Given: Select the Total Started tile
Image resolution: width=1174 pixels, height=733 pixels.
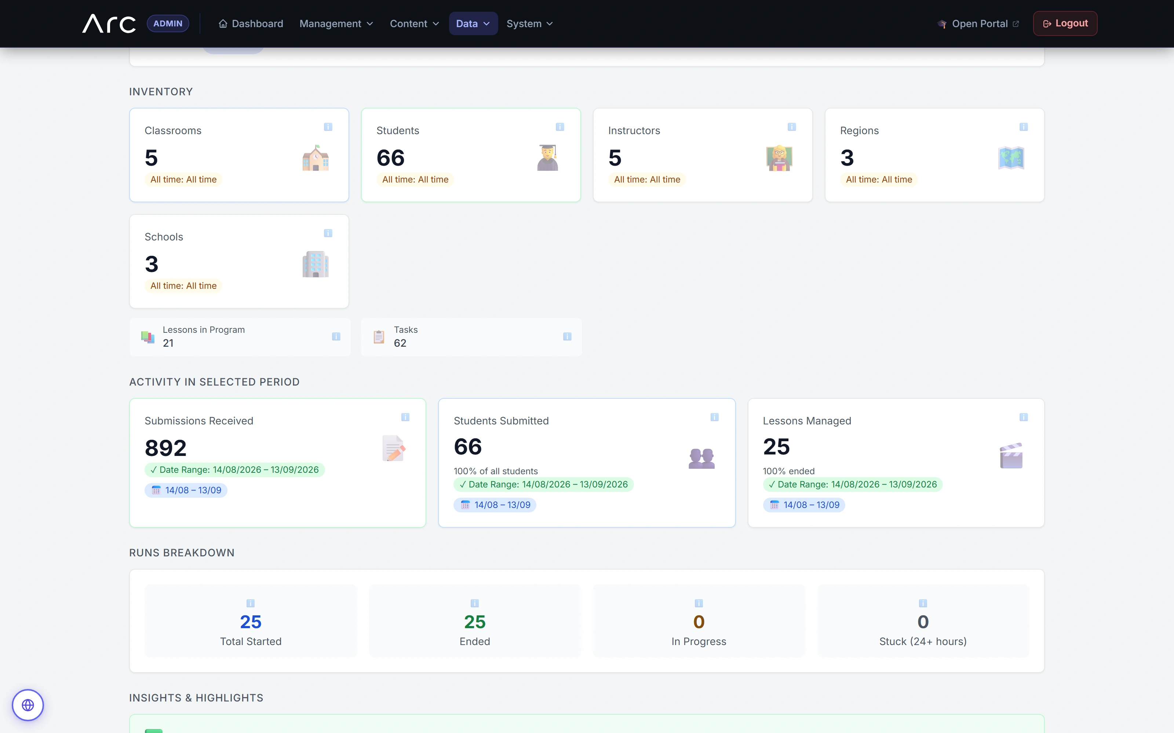Looking at the screenshot, I should [251, 621].
